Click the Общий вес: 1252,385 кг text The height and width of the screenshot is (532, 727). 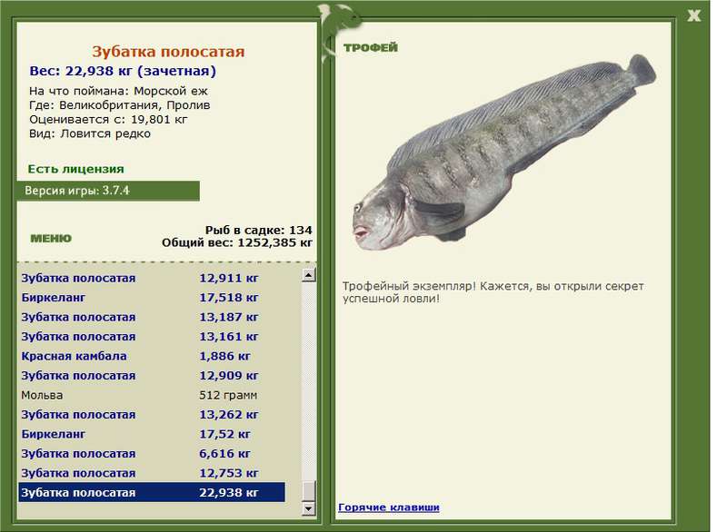coord(237,242)
